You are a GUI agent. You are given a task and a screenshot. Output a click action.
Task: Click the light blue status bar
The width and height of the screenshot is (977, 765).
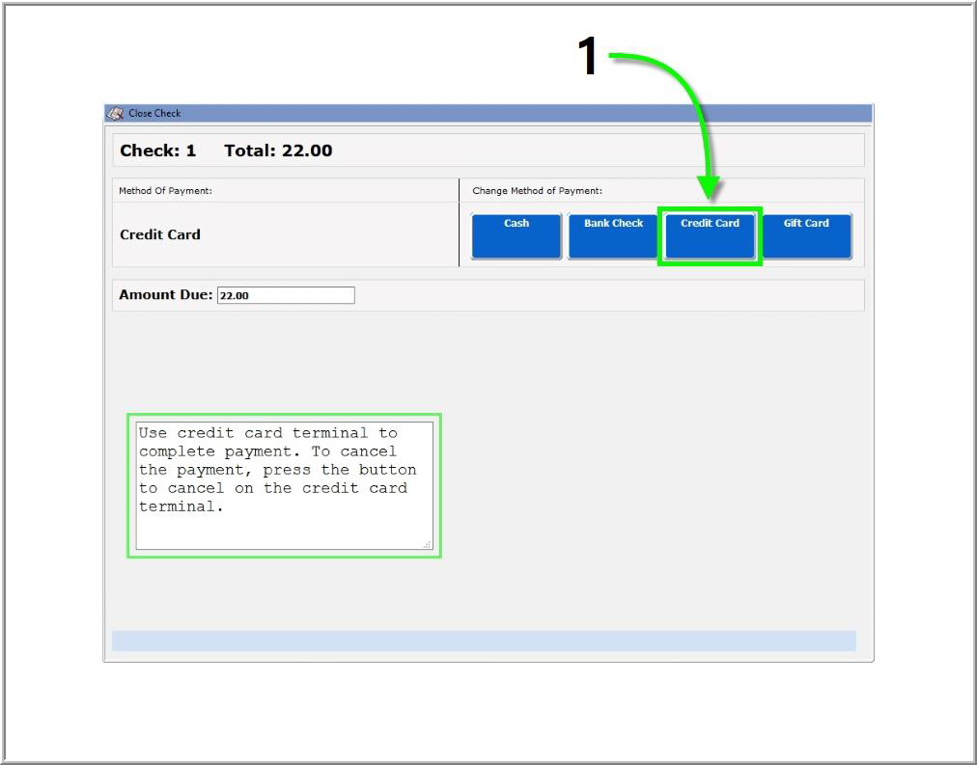pyautogui.click(x=484, y=641)
